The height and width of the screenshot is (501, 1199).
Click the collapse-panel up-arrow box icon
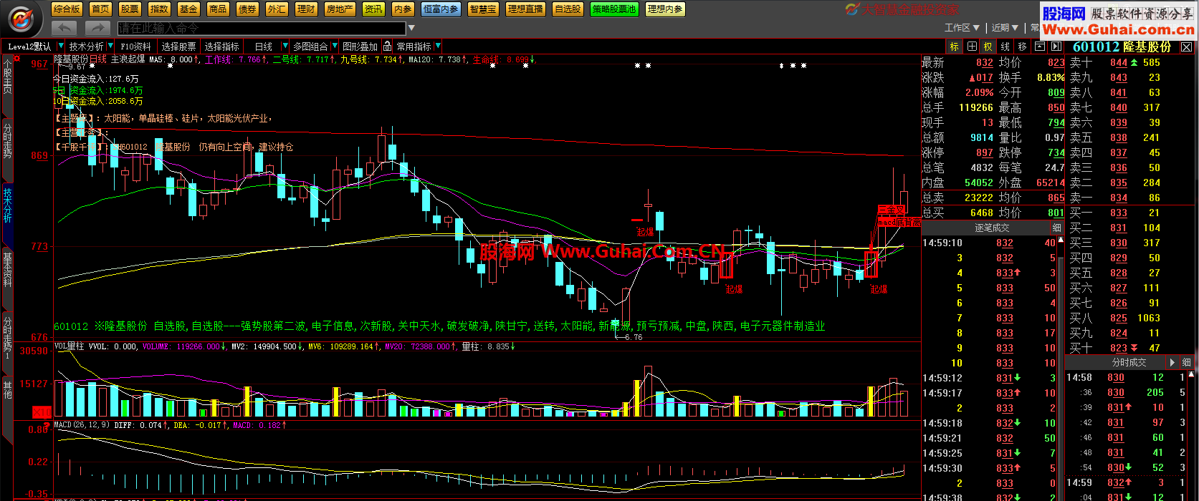point(1040,47)
